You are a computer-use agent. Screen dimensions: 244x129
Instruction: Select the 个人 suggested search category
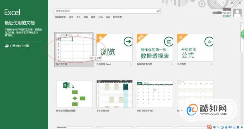[78, 17]
